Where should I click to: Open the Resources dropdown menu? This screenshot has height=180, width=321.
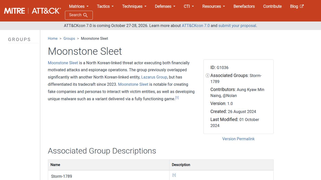[x=214, y=6]
